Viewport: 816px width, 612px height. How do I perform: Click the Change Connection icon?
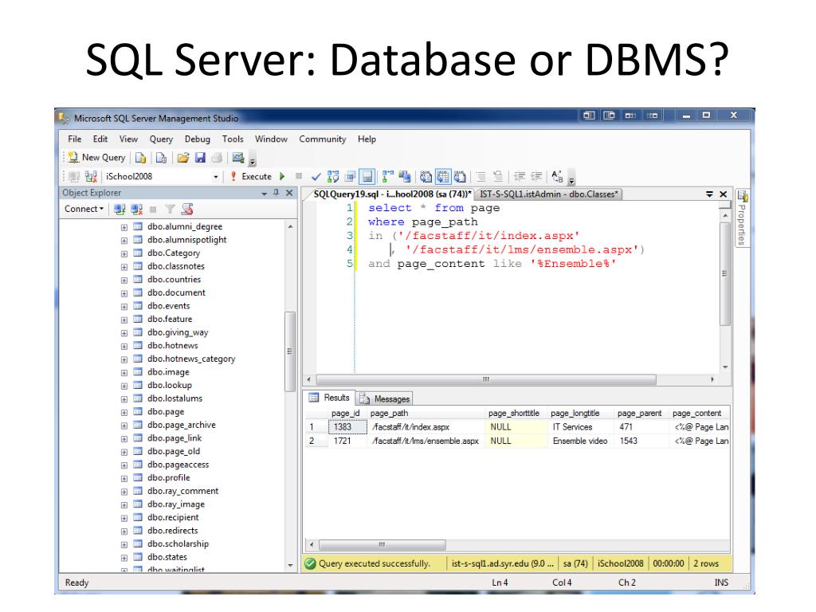point(91,177)
